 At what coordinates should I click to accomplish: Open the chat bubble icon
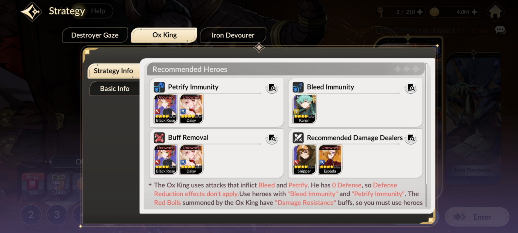coord(500,30)
